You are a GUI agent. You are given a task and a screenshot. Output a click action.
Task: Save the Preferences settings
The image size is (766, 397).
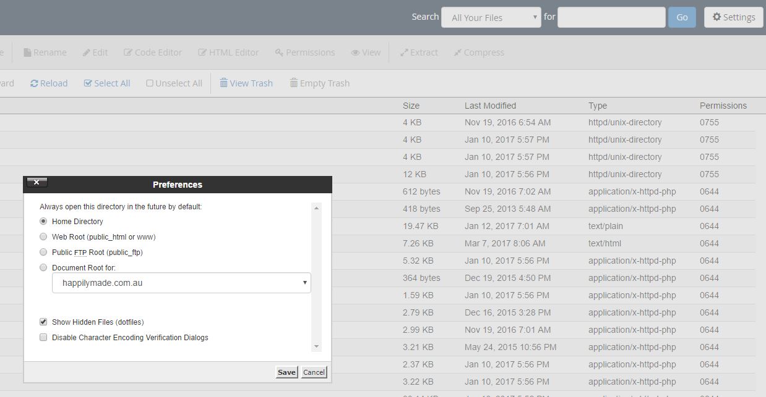286,372
